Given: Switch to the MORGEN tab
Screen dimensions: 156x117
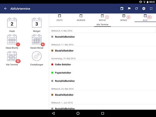Looking at the screenshot, I should 81,18.
